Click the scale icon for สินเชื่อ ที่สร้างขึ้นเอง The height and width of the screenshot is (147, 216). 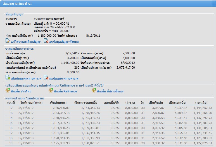click(x=94, y=90)
